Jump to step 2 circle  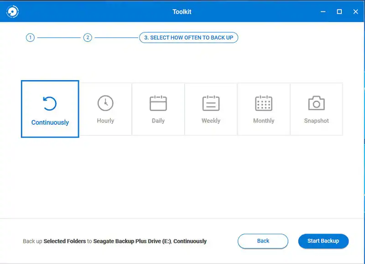(x=88, y=38)
